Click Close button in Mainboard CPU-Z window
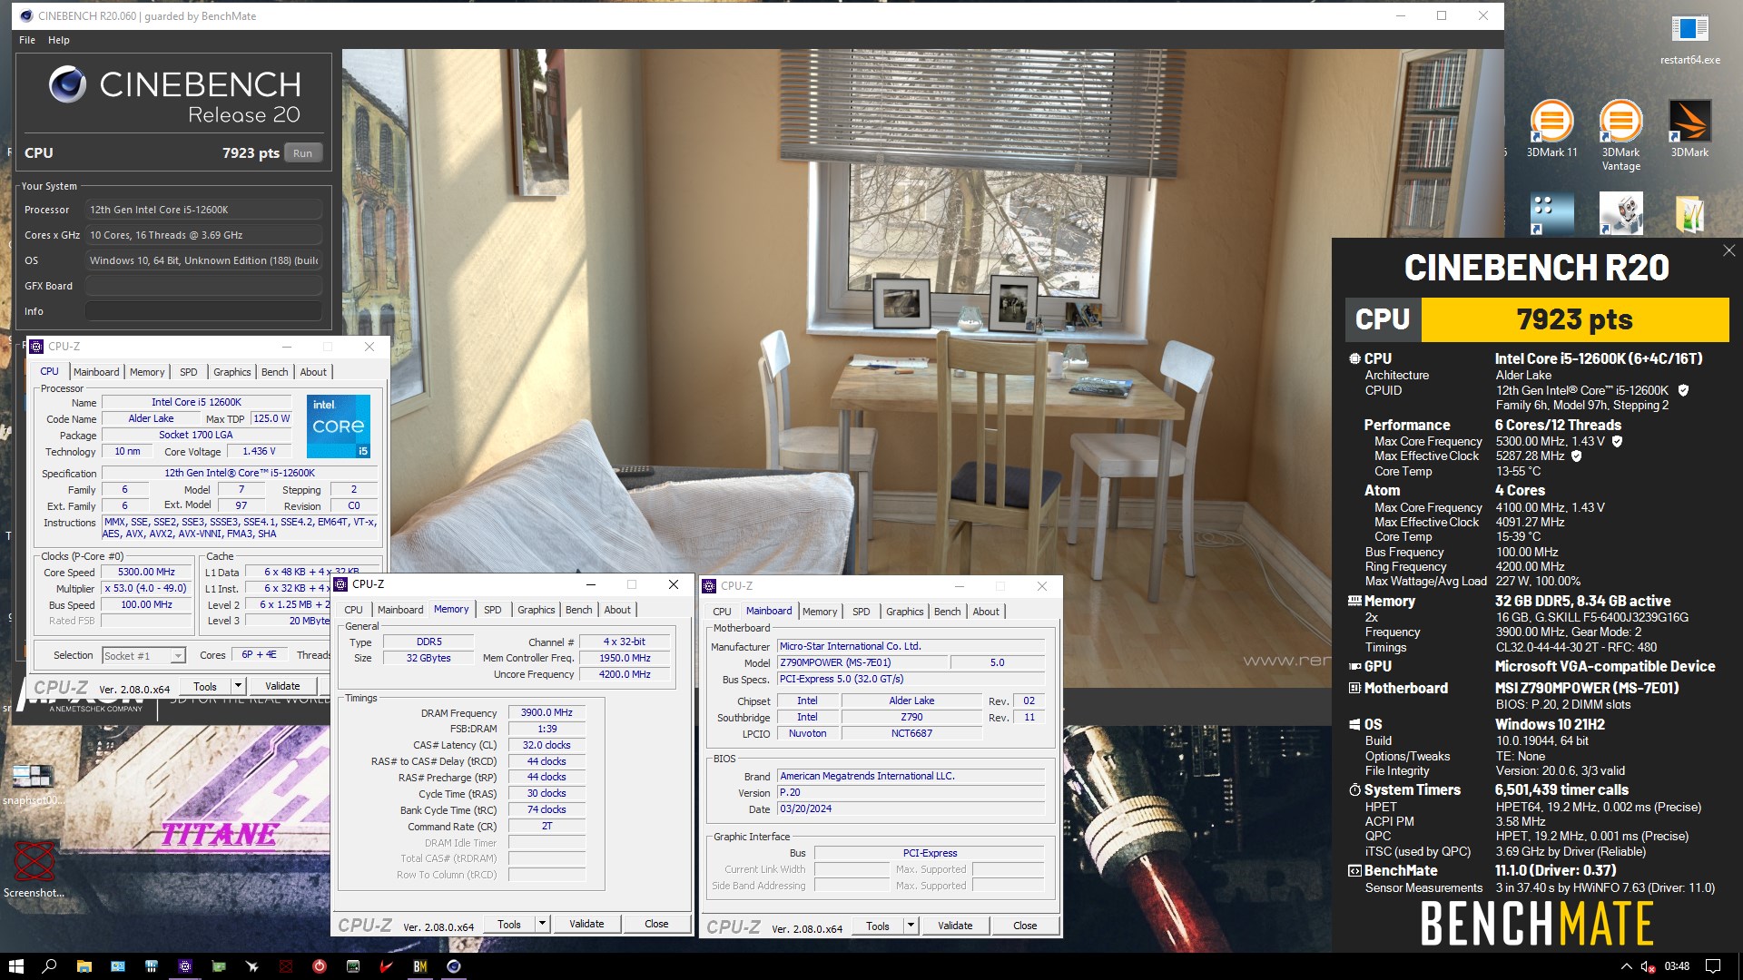 point(1025,926)
